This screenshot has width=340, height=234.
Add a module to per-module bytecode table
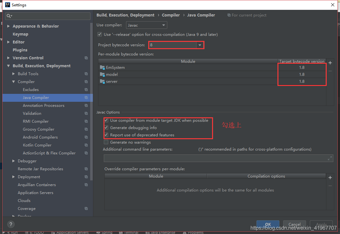[x=330, y=63]
